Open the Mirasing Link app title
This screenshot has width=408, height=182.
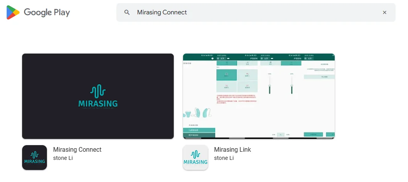[233, 150]
